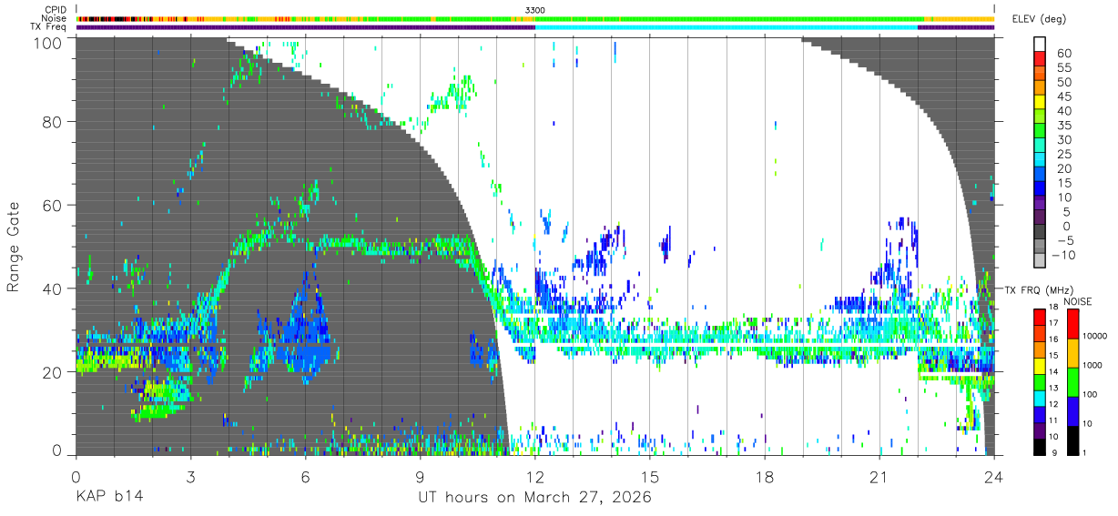
Task: Click the TX FRQ legend value '18'
Action: (x=1053, y=307)
